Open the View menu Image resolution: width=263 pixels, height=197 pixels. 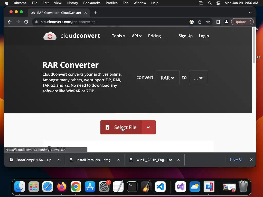tap(58, 3)
